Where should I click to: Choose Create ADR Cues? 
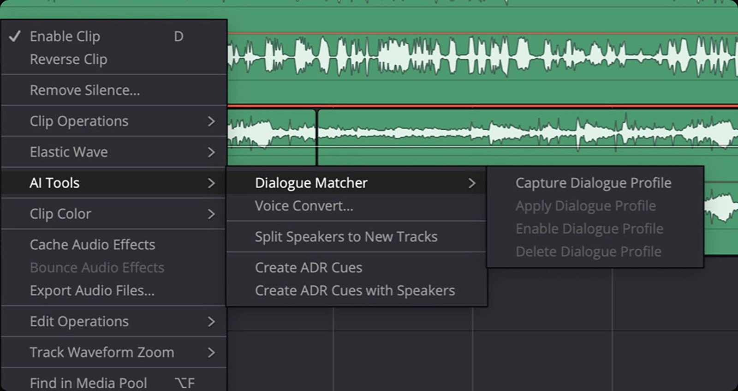tap(308, 268)
